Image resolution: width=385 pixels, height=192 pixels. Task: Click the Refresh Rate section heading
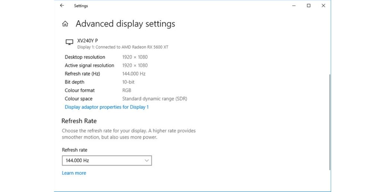point(79,121)
